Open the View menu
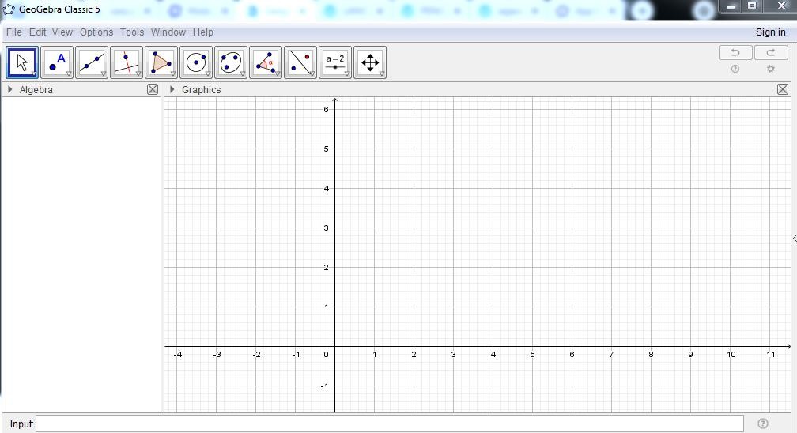 tap(62, 32)
